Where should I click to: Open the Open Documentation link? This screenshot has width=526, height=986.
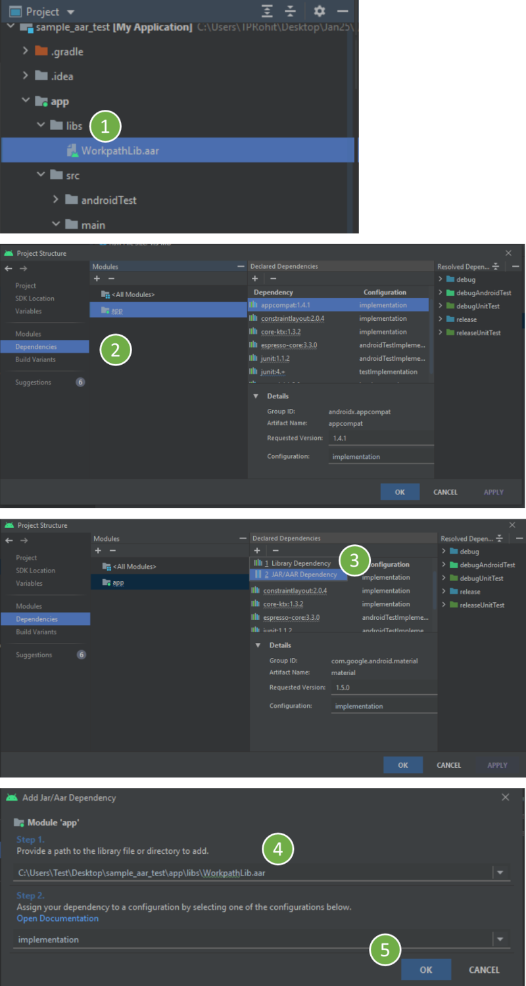coord(58,918)
